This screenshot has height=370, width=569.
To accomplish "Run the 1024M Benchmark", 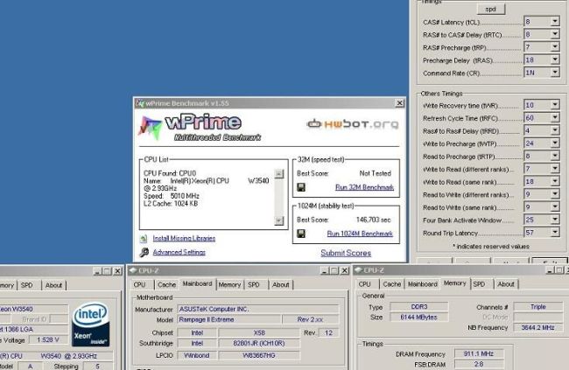I will pos(360,234).
